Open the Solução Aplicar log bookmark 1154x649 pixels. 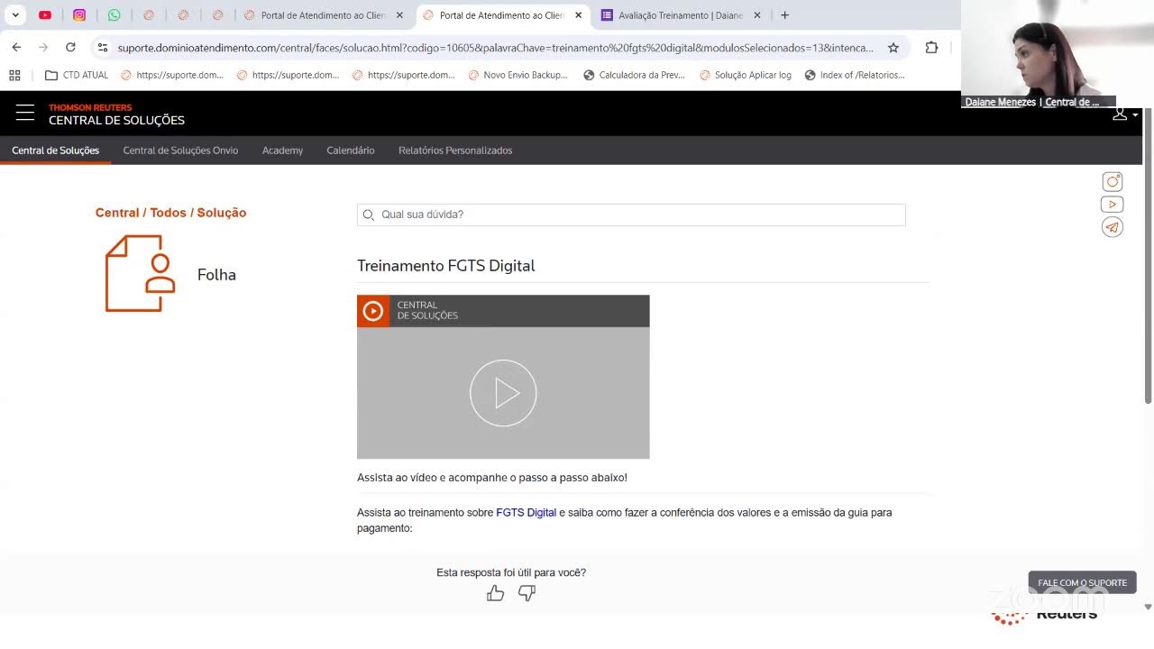click(x=745, y=75)
